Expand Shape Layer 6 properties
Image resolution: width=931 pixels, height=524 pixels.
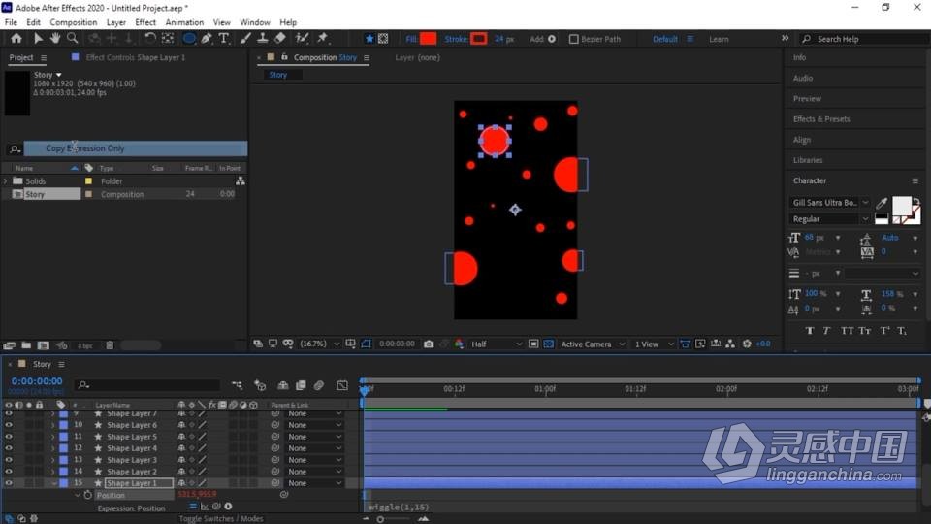coord(52,425)
